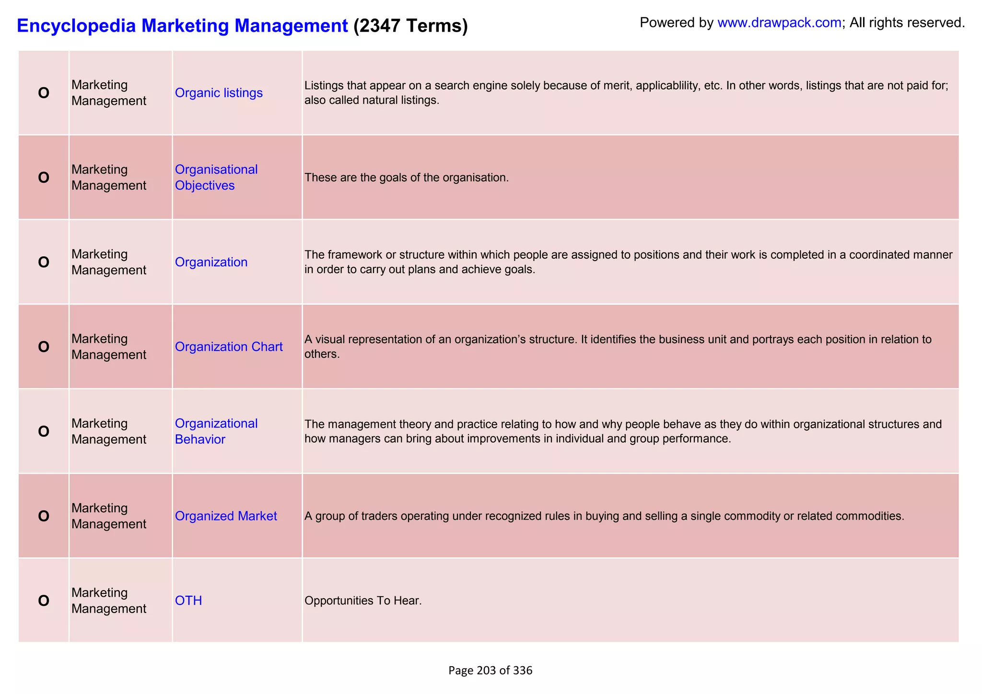Select the Organization term link
Screen dimensions: 982x694
(211, 262)
